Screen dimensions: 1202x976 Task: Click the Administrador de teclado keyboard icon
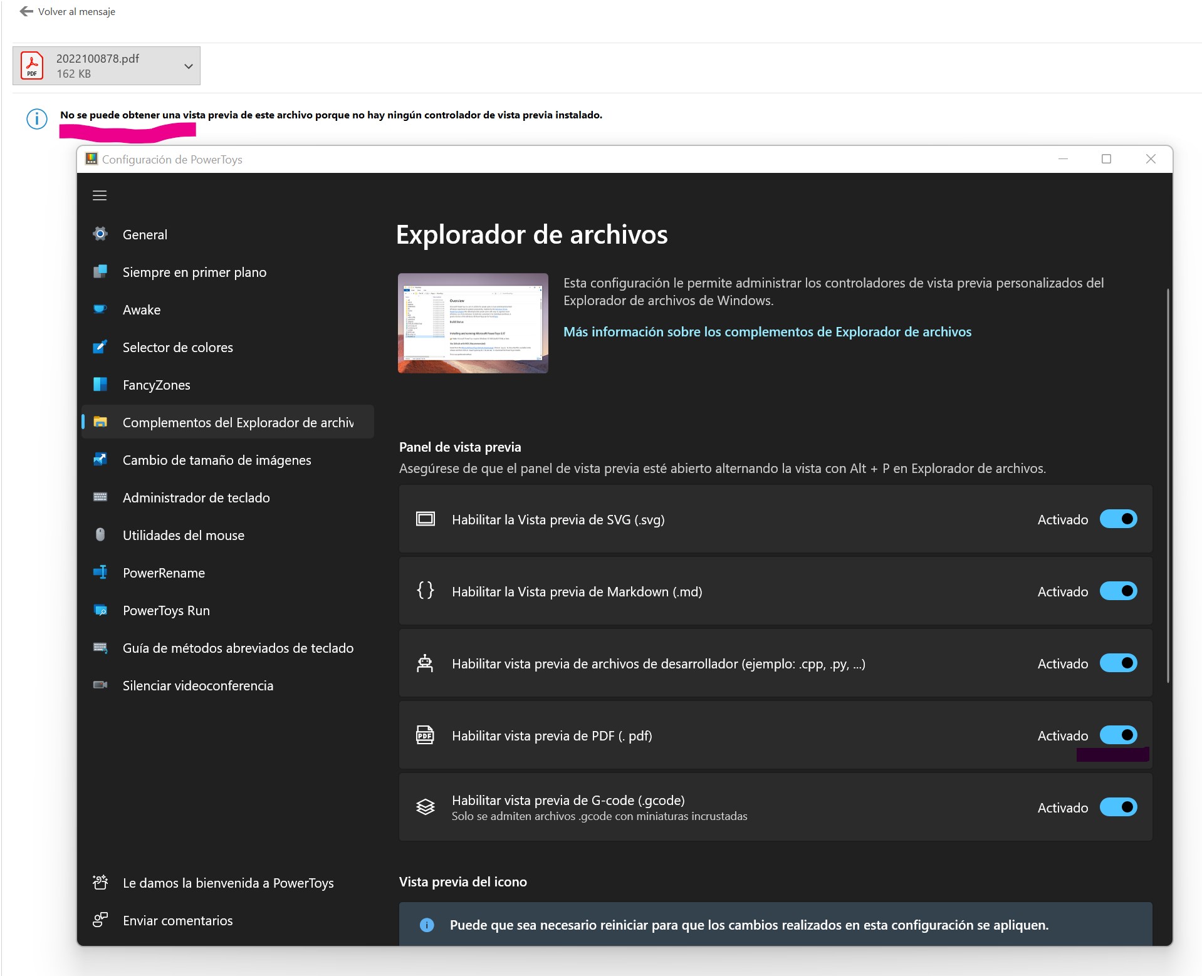(101, 497)
